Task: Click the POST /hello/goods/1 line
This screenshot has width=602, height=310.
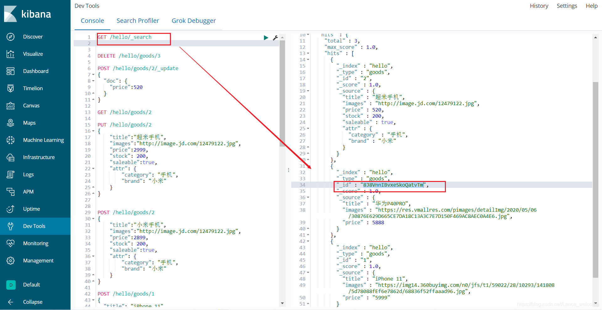Action: pos(126,294)
